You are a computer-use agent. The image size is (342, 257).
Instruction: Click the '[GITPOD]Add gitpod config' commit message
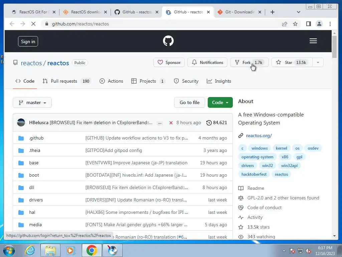114,150
